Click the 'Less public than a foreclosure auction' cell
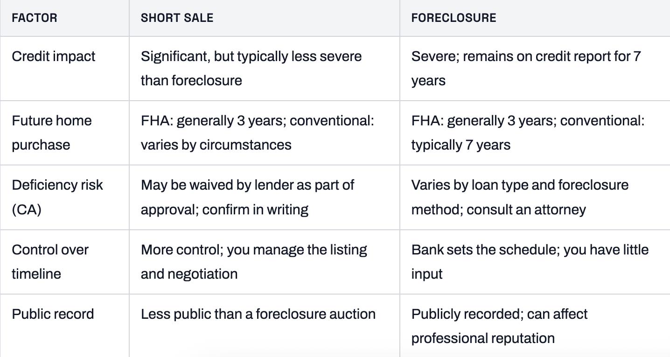Image resolution: width=670 pixels, height=357 pixels. coord(265,325)
